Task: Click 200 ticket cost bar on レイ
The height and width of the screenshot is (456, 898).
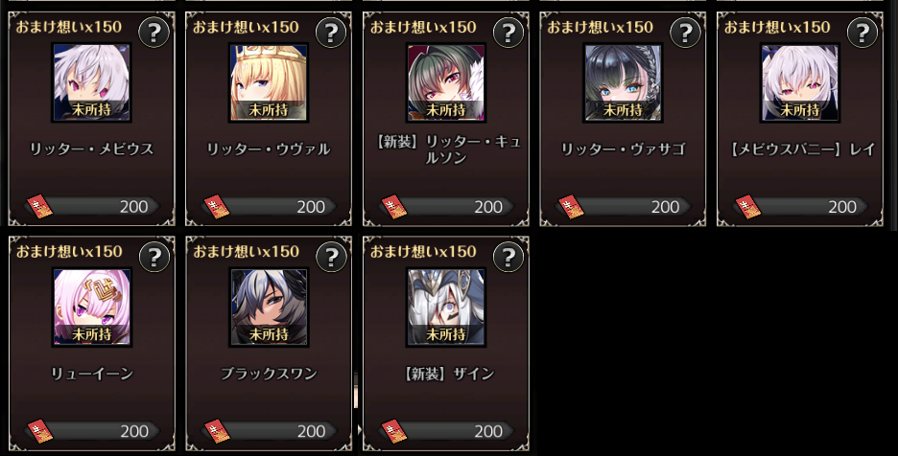Action: click(x=800, y=207)
